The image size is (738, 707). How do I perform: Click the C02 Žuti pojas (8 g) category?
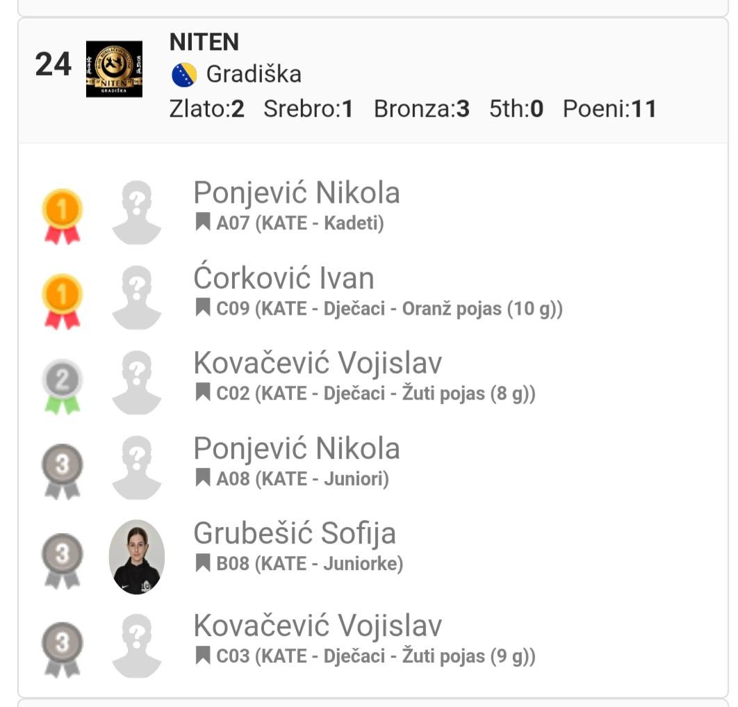pos(375,393)
